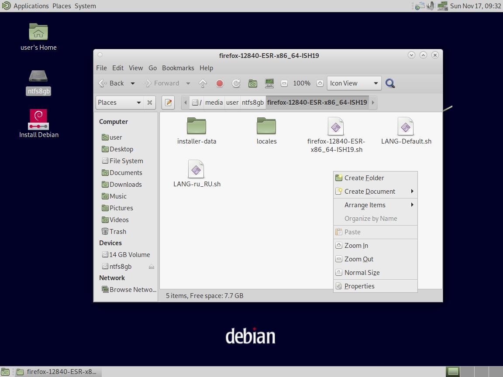Click the Search magnifier icon
The image size is (503, 377).
coord(390,83)
